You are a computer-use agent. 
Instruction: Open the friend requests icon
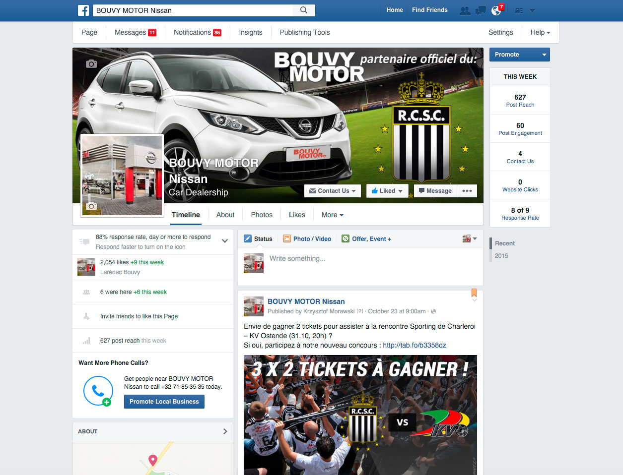pyautogui.click(x=465, y=10)
